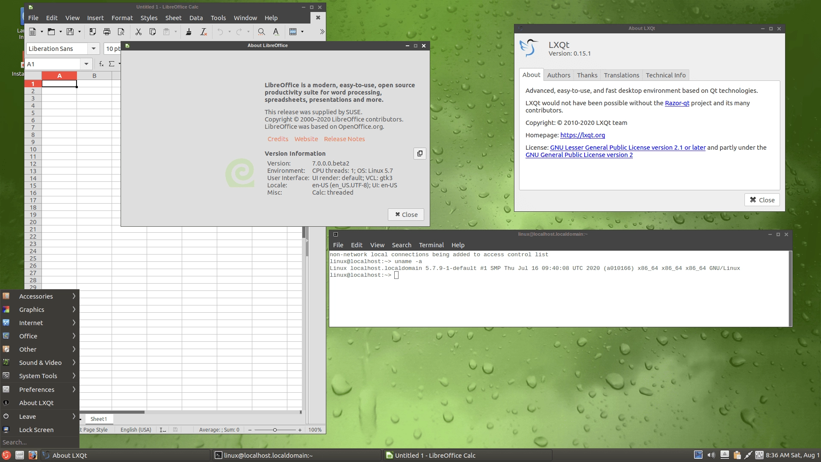The image size is (821, 462).
Task: Select Lock Screen in the application menu
Action: [40, 430]
